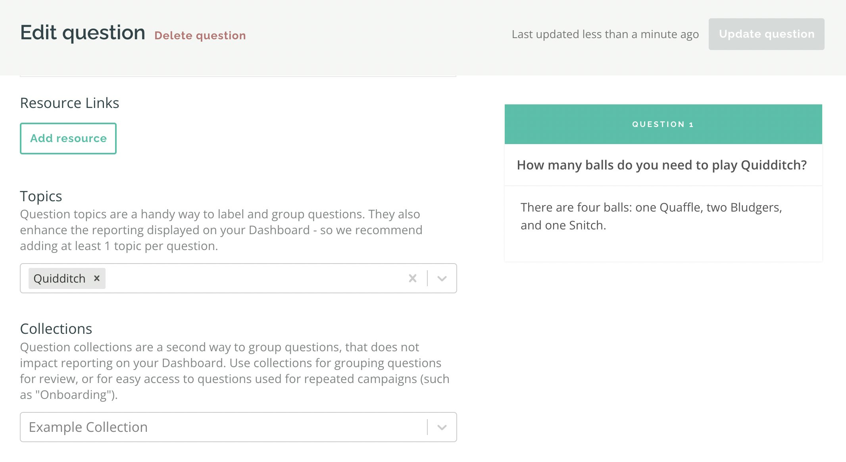The height and width of the screenshot is (462, 846).
Task: Click the Question 1 header banner
Action: point(663,124)
